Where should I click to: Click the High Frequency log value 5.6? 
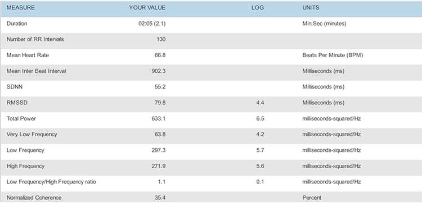(x=261, y=166)
